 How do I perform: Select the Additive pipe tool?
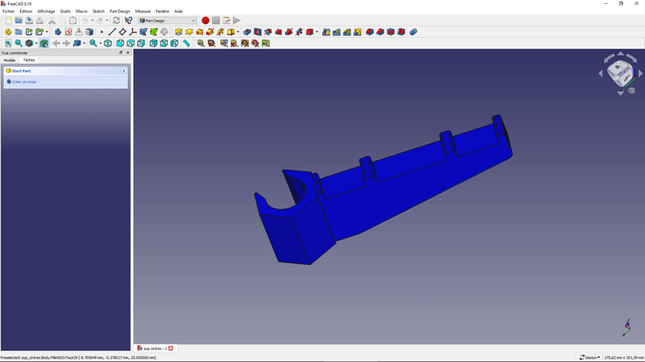(210, 32)
